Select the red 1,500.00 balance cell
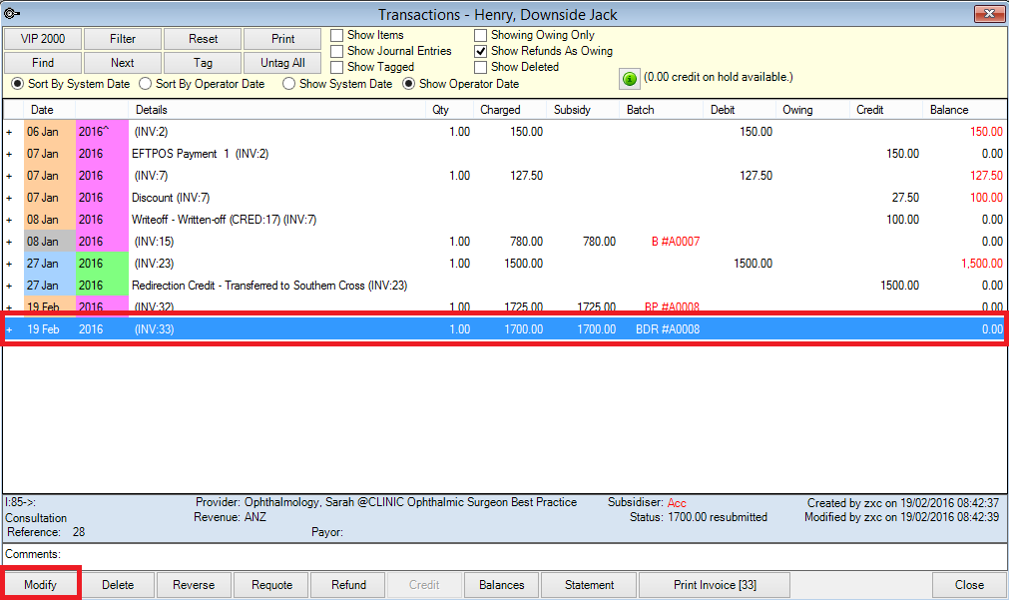 981,264
